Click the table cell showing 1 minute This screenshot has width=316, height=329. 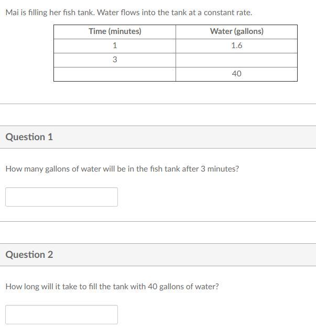[115, 46]
